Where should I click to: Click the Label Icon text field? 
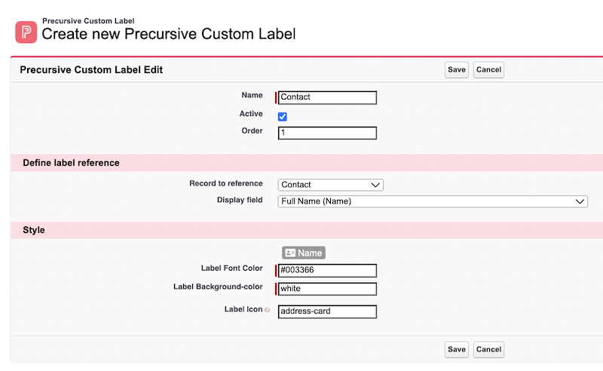pyautogui.click(x=327, y=311)
